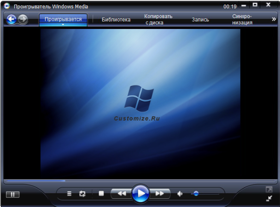Image resolution: width=280 pixels, height=207 pixels.
Task: Open the Синхронизация tab
Action: pos(242,19)
